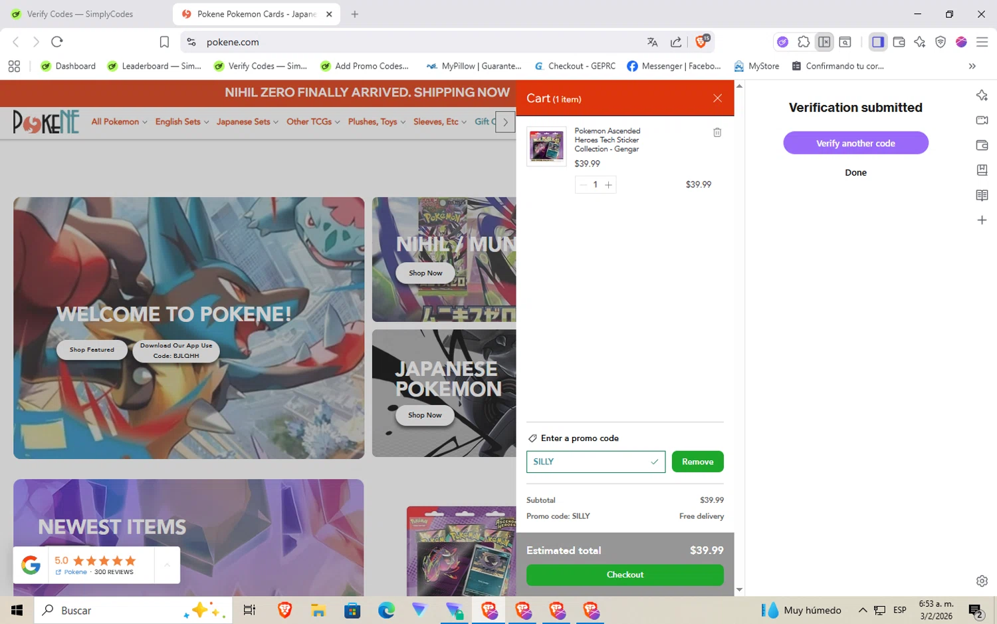Open sidebar wallet icon
The width and height of the screenshot is (997, 624).
tap(982, 145)
